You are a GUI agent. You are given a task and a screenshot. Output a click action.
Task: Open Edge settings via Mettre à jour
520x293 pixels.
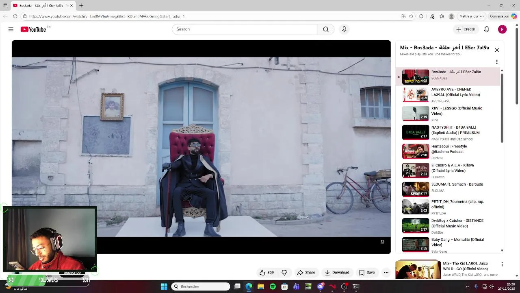coord(471,16)
